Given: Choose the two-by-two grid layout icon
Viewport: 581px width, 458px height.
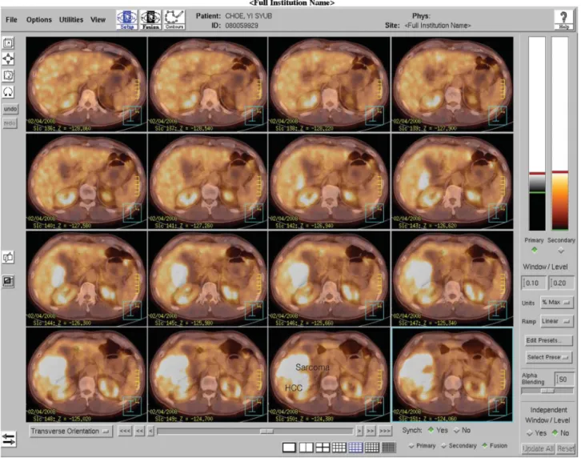Looking at the screenshot, I should pyautogui.click(x=323, y=448).
